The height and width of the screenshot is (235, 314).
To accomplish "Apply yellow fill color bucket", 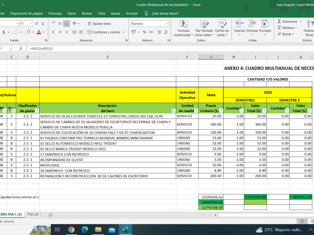I will click(x=28, y=32).
